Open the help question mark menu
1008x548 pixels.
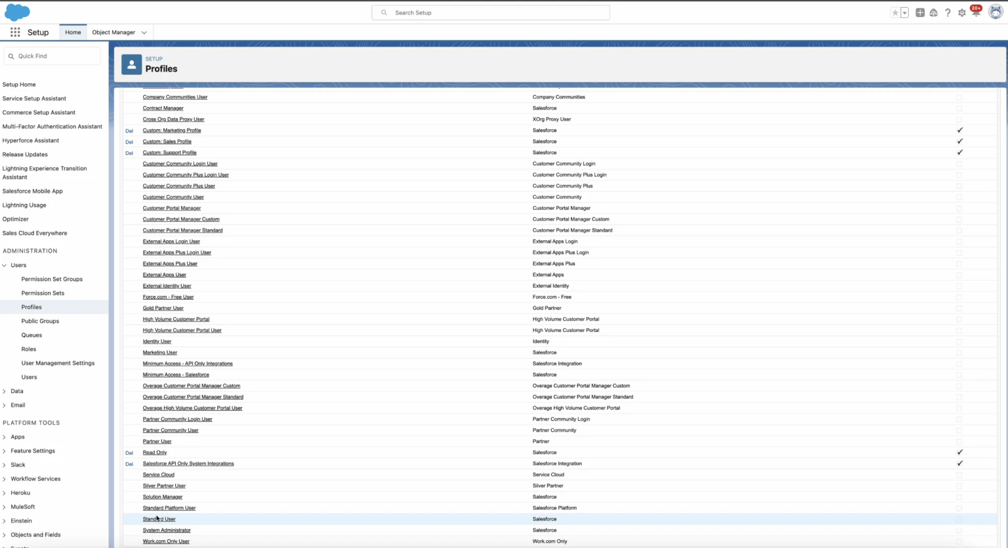(948, 12)
